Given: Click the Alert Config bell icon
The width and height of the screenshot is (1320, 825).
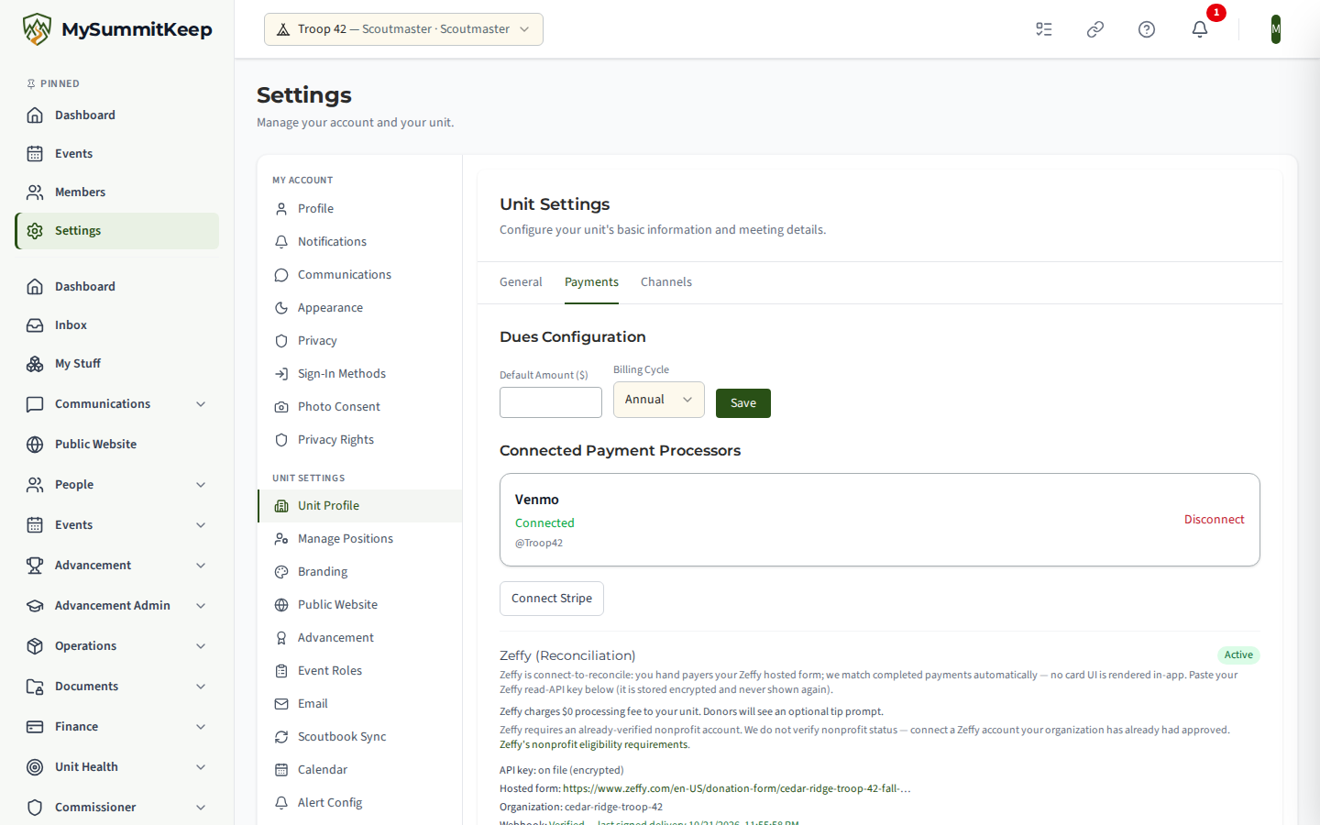Looking at the screenshot, I should (x=281, y=803).
